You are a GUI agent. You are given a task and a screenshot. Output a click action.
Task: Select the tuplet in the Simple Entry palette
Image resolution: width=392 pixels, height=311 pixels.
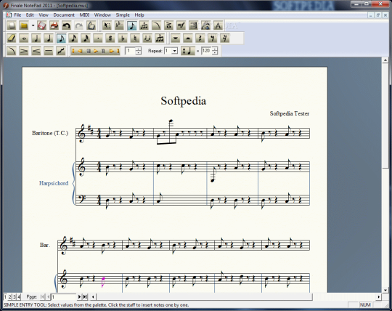click(160, 39)
